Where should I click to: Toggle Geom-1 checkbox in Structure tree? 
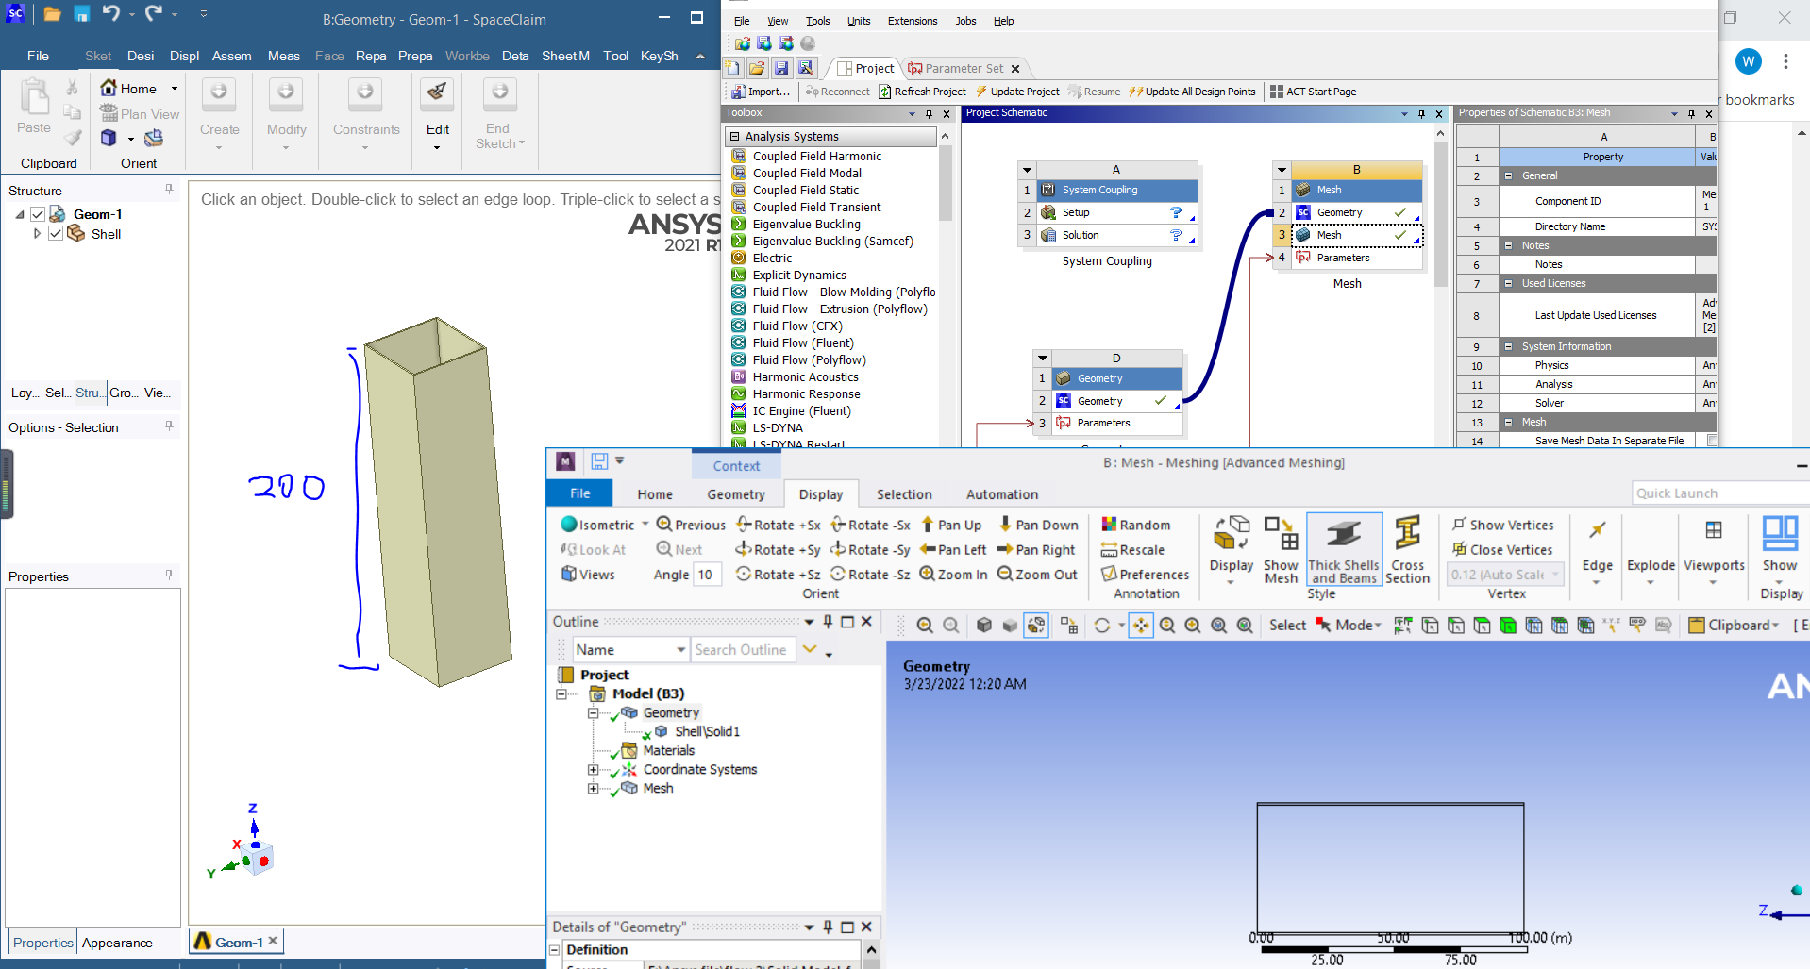(x=38, y=214)
